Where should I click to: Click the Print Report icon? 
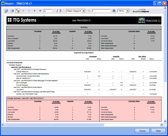point(12,11)
